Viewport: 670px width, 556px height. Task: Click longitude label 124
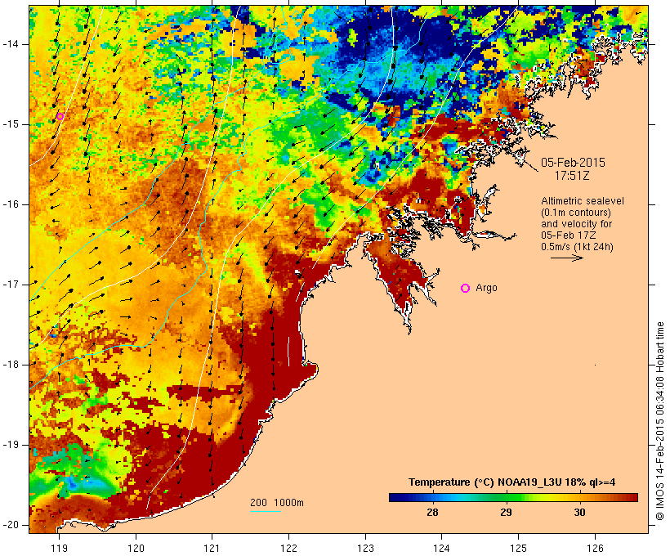pyautogui.click(x=442, y=549)
